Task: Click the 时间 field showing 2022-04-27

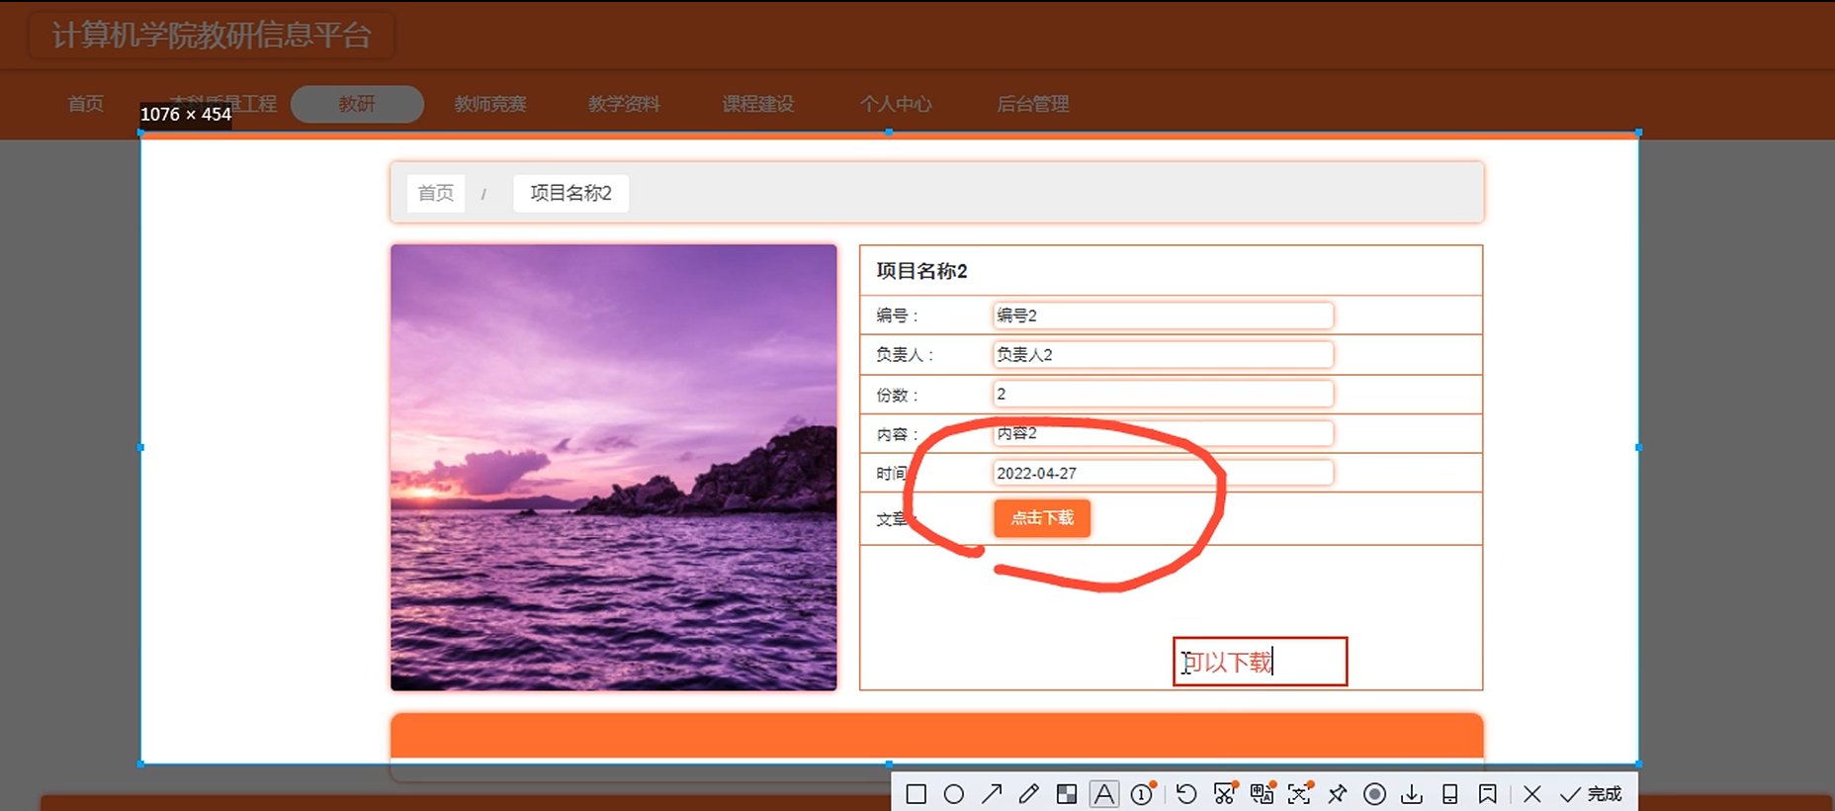Action: (x=1162, y=473)
